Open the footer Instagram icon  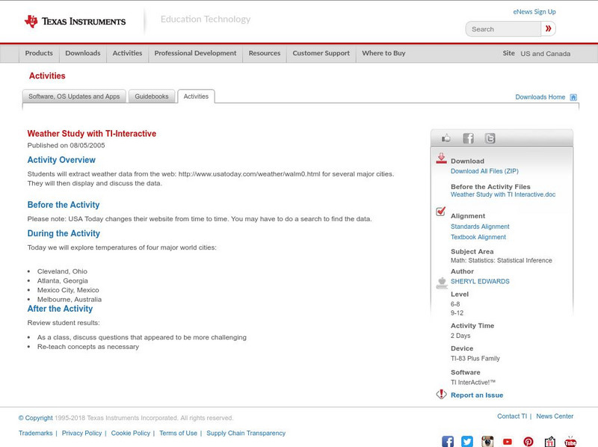(487, 441)
